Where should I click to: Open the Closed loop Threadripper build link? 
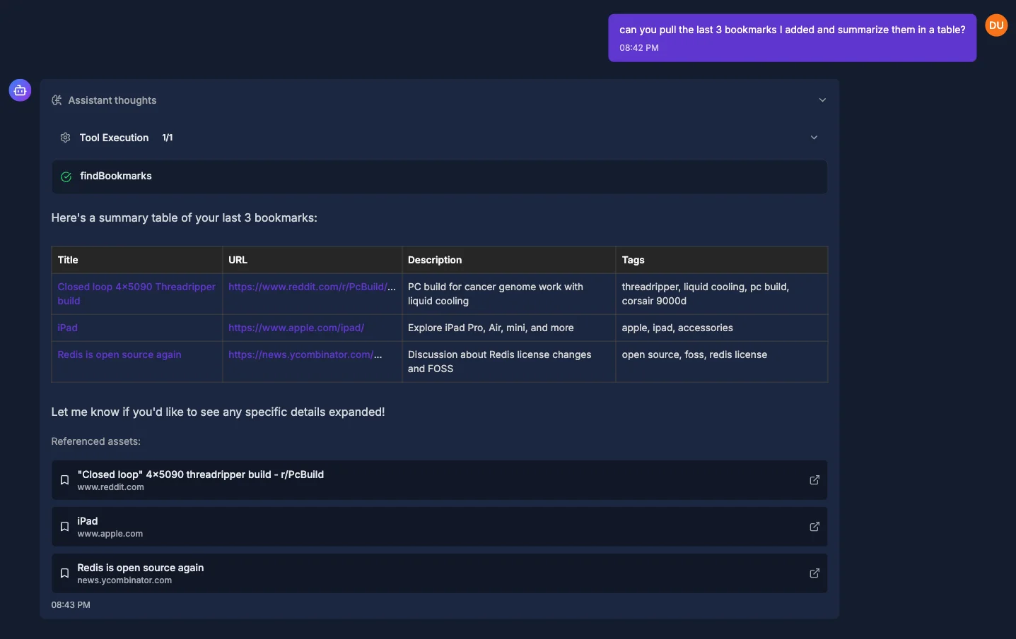click(136, 294)
